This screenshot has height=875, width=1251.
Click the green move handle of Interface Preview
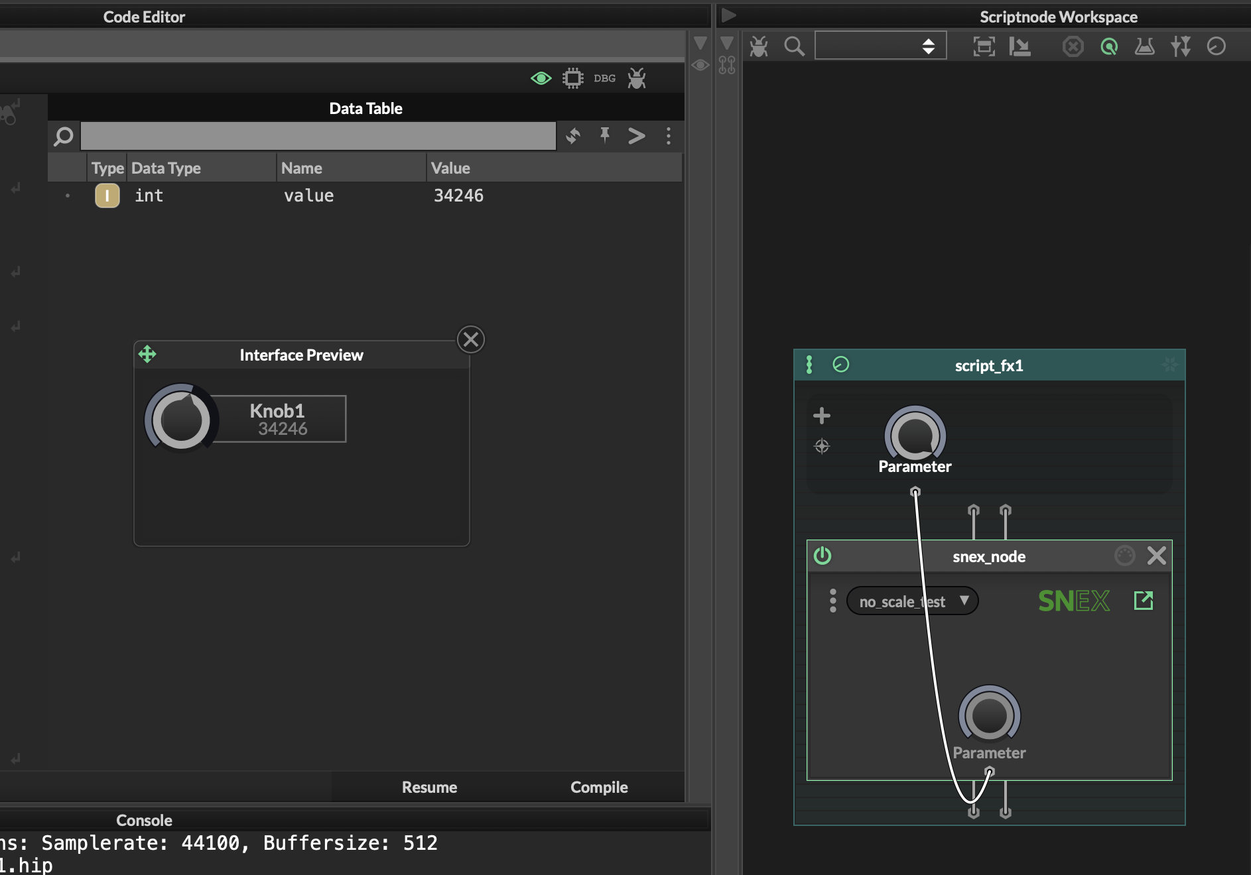click(x=147, y=355)
